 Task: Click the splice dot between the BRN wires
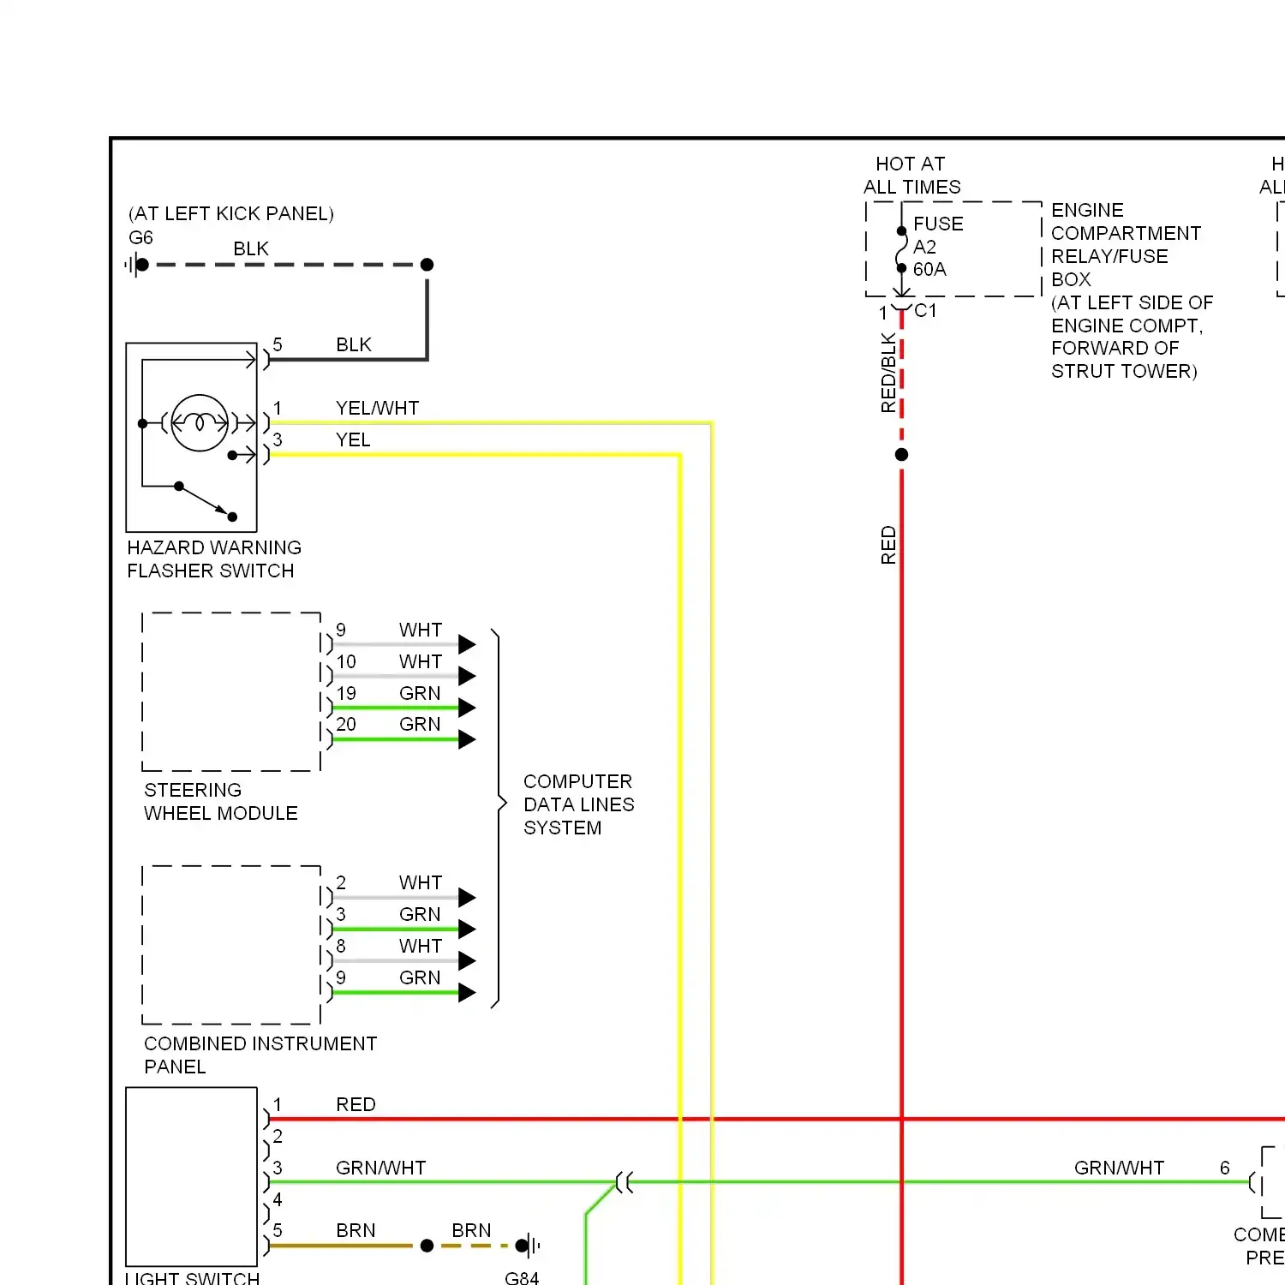click(x=427, y=1246)
